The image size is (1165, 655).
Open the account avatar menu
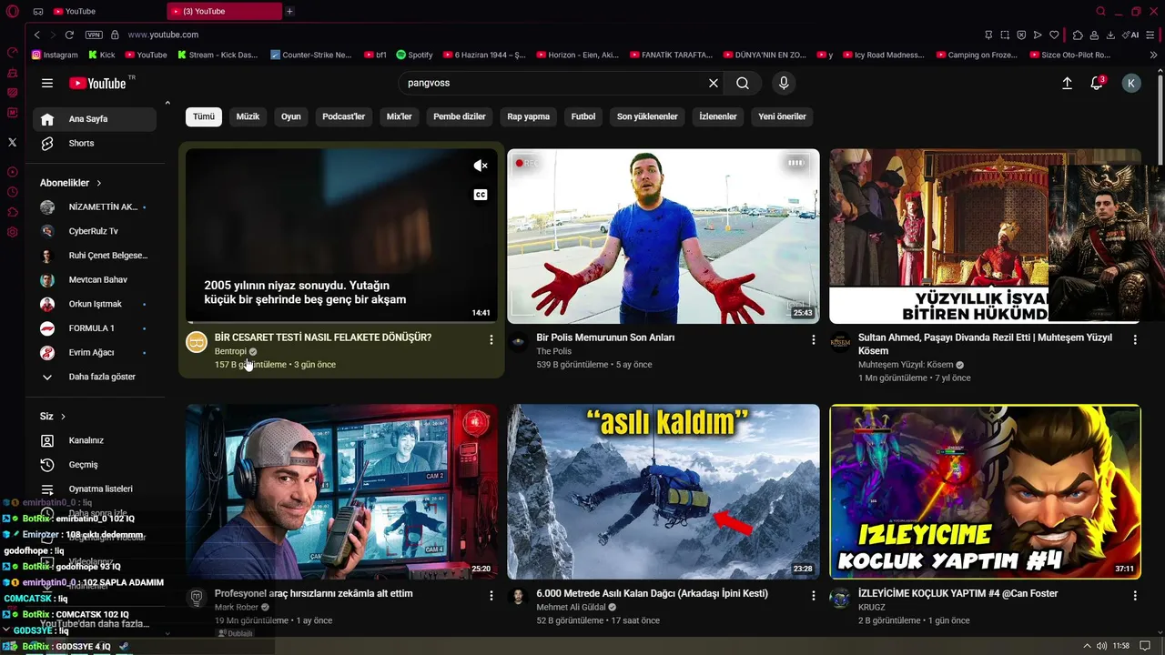pos(1131,83)
